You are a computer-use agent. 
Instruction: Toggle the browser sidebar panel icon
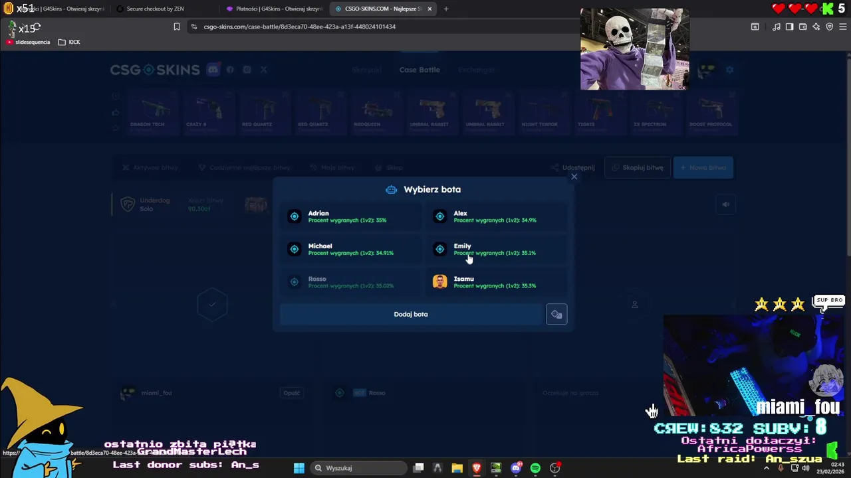pyautogui.click(x=790, y=27)
